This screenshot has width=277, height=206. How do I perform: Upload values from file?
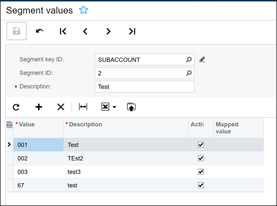click(x=131, y=107)
